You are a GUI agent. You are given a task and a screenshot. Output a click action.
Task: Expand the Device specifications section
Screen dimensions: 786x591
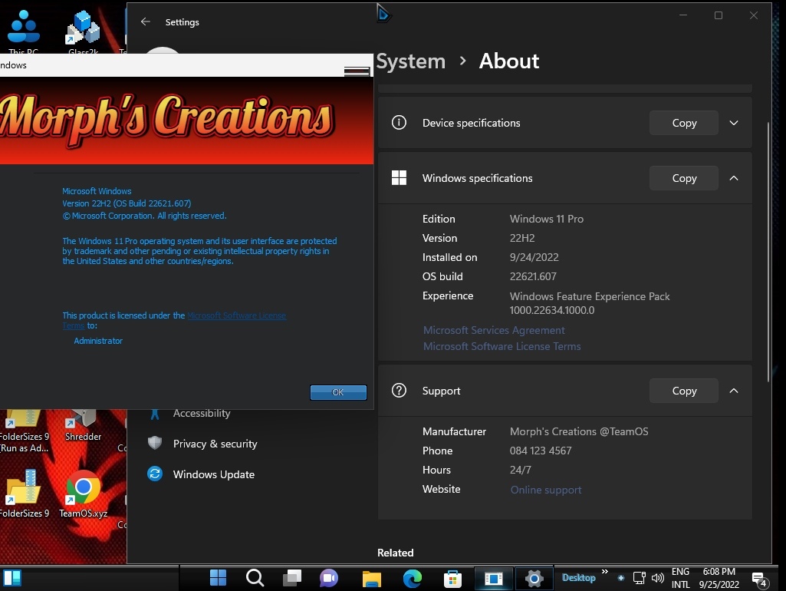click(734, 123)
